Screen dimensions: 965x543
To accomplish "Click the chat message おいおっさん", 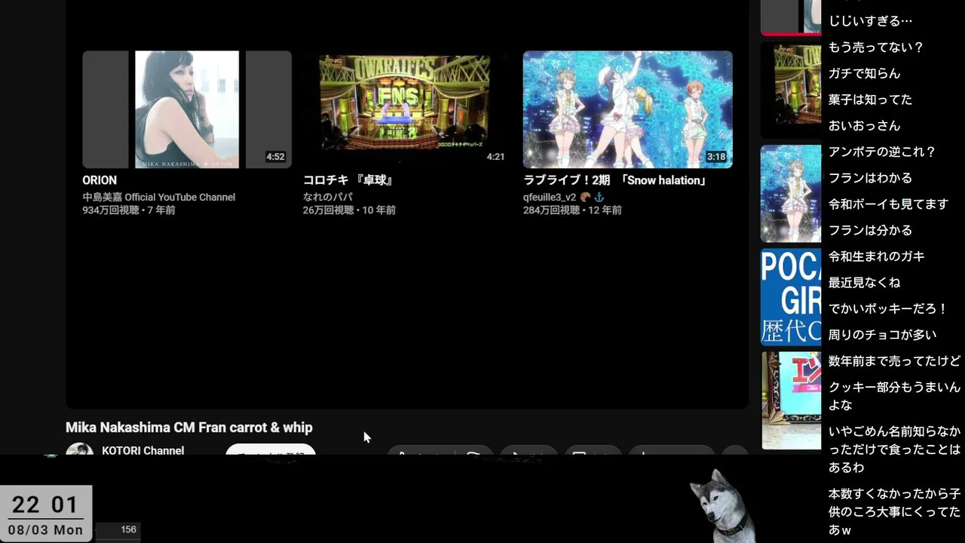I will (865, 126).
